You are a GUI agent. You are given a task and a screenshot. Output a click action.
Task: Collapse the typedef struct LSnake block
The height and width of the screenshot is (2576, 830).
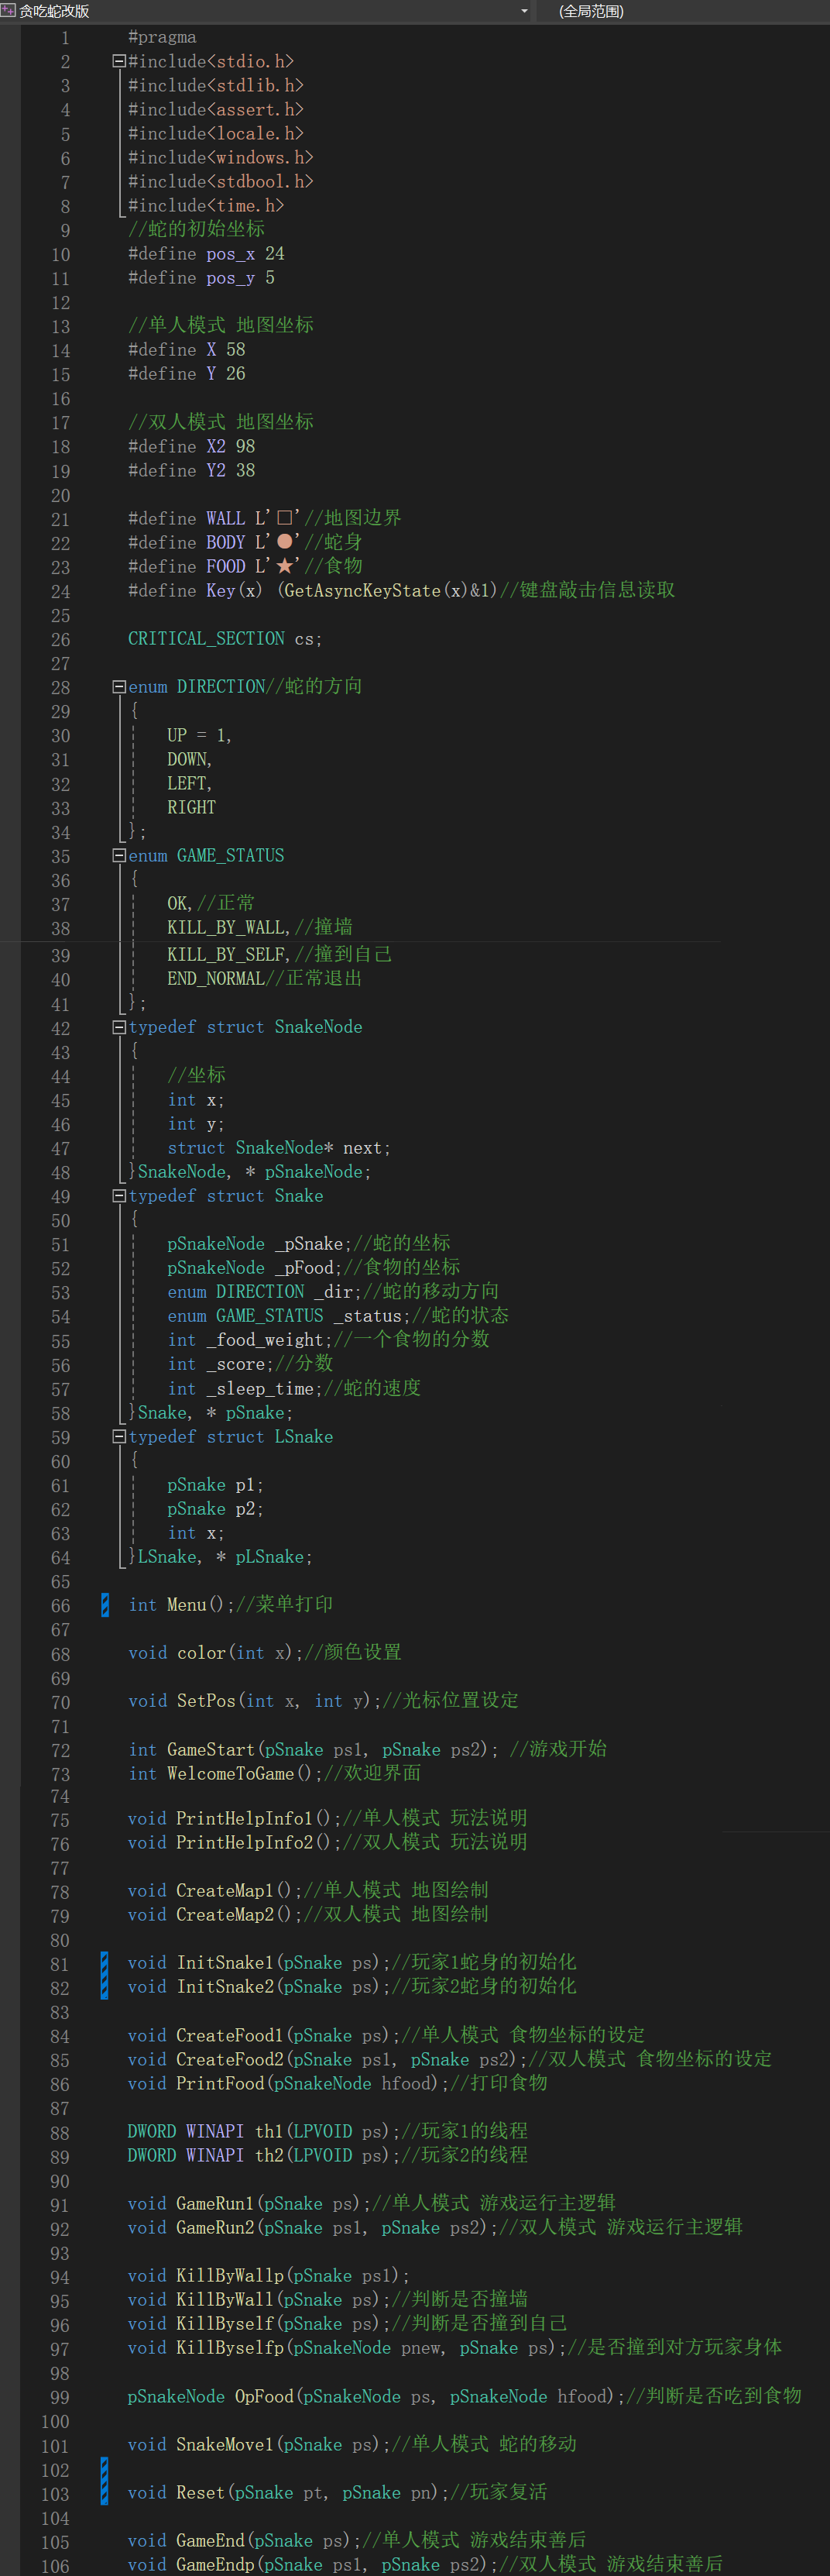119,1437
